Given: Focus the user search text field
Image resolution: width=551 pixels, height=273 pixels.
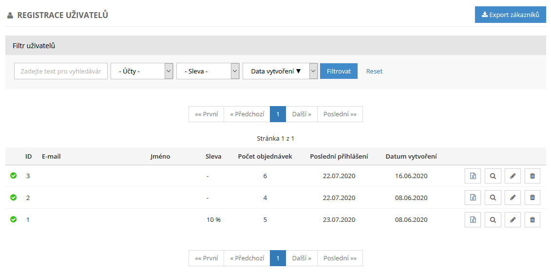Looking at the screenshot, I should pyautogui.click(x=61, y=71).
